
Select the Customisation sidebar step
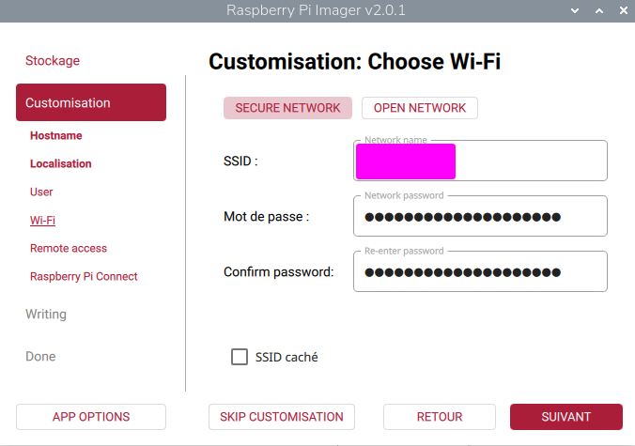point(91,102)
